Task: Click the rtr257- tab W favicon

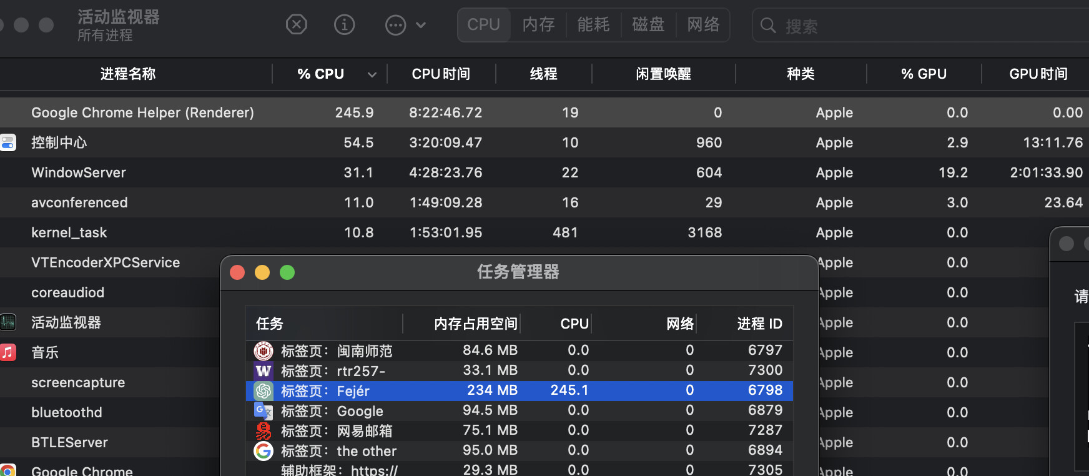Action: point(264,370)
